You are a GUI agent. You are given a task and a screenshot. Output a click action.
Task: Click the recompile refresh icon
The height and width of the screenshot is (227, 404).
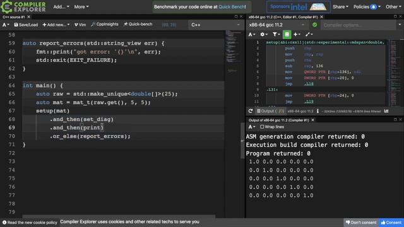pyautogui.click(x=251, y=111)
